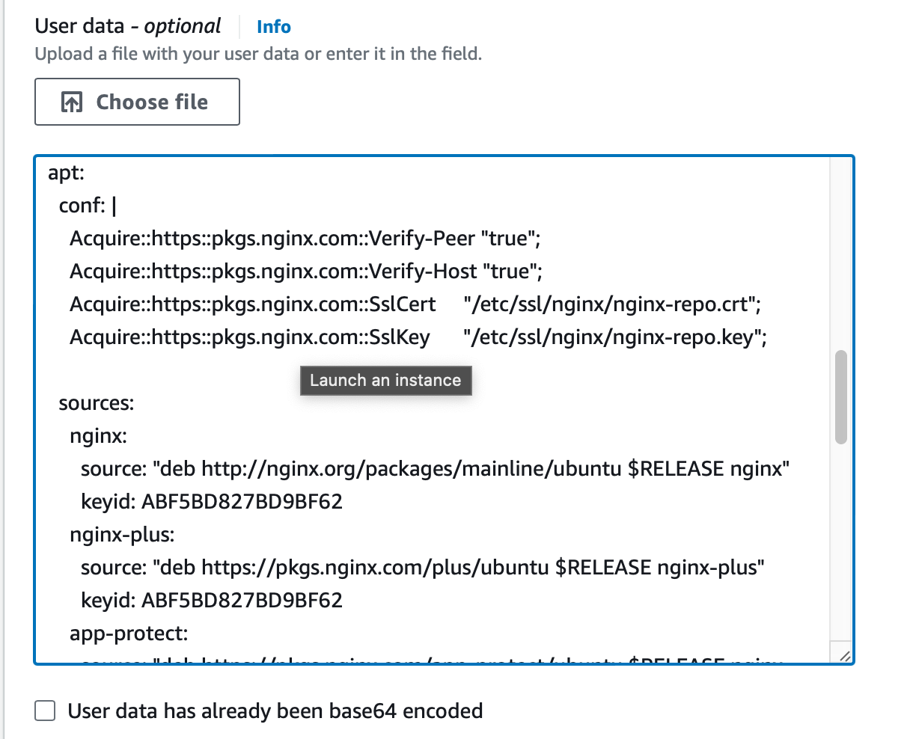Enable the base64 encoded user data checkbox
The width and height of the screenshot is (913, 739).
click(46, 711)
